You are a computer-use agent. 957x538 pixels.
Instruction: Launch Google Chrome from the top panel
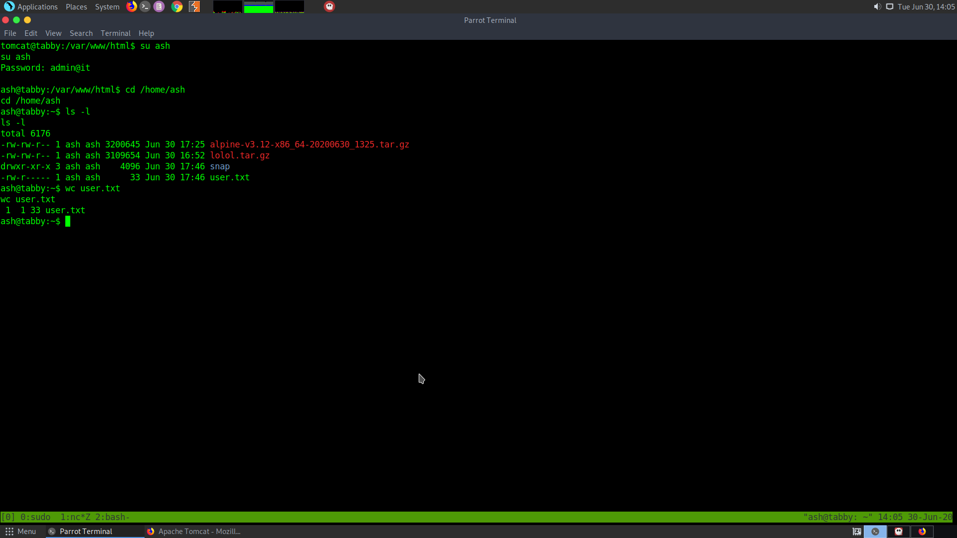(x=176, y=6)
